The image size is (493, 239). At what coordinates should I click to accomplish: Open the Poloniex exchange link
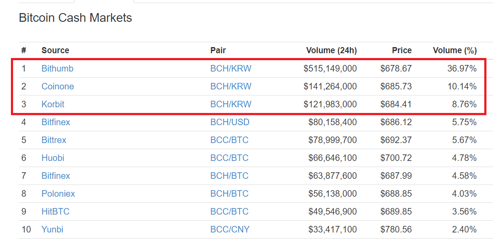point(58,194)
